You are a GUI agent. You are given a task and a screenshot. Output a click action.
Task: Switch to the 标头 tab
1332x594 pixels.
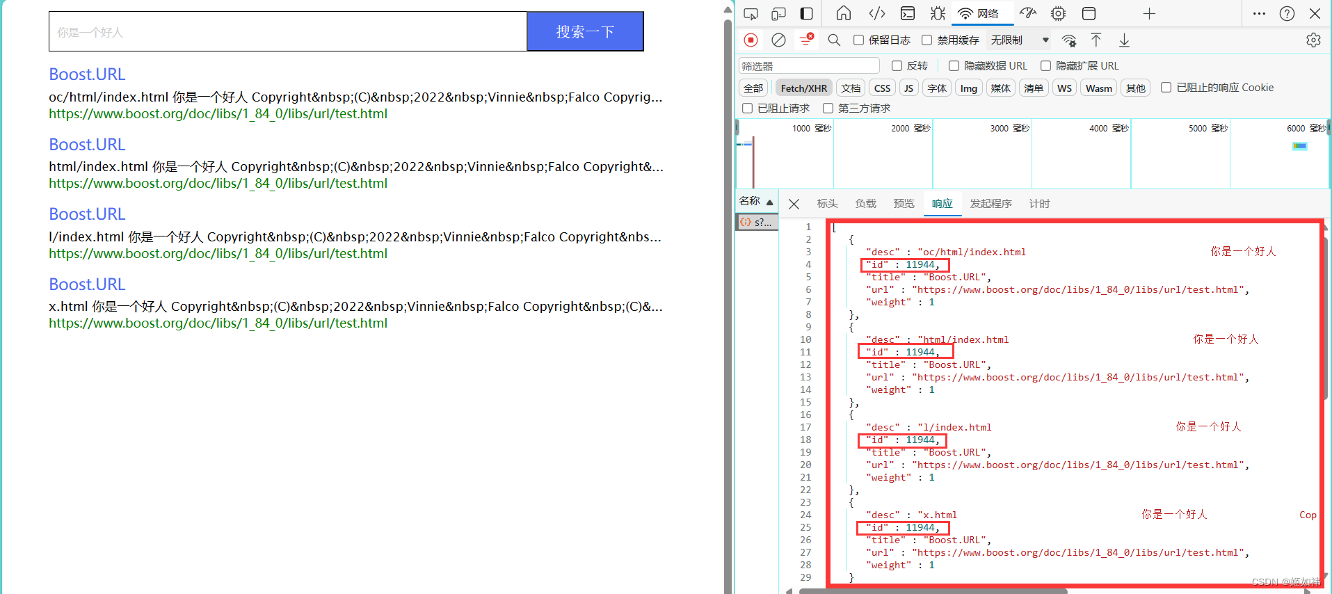click(827, 204)
